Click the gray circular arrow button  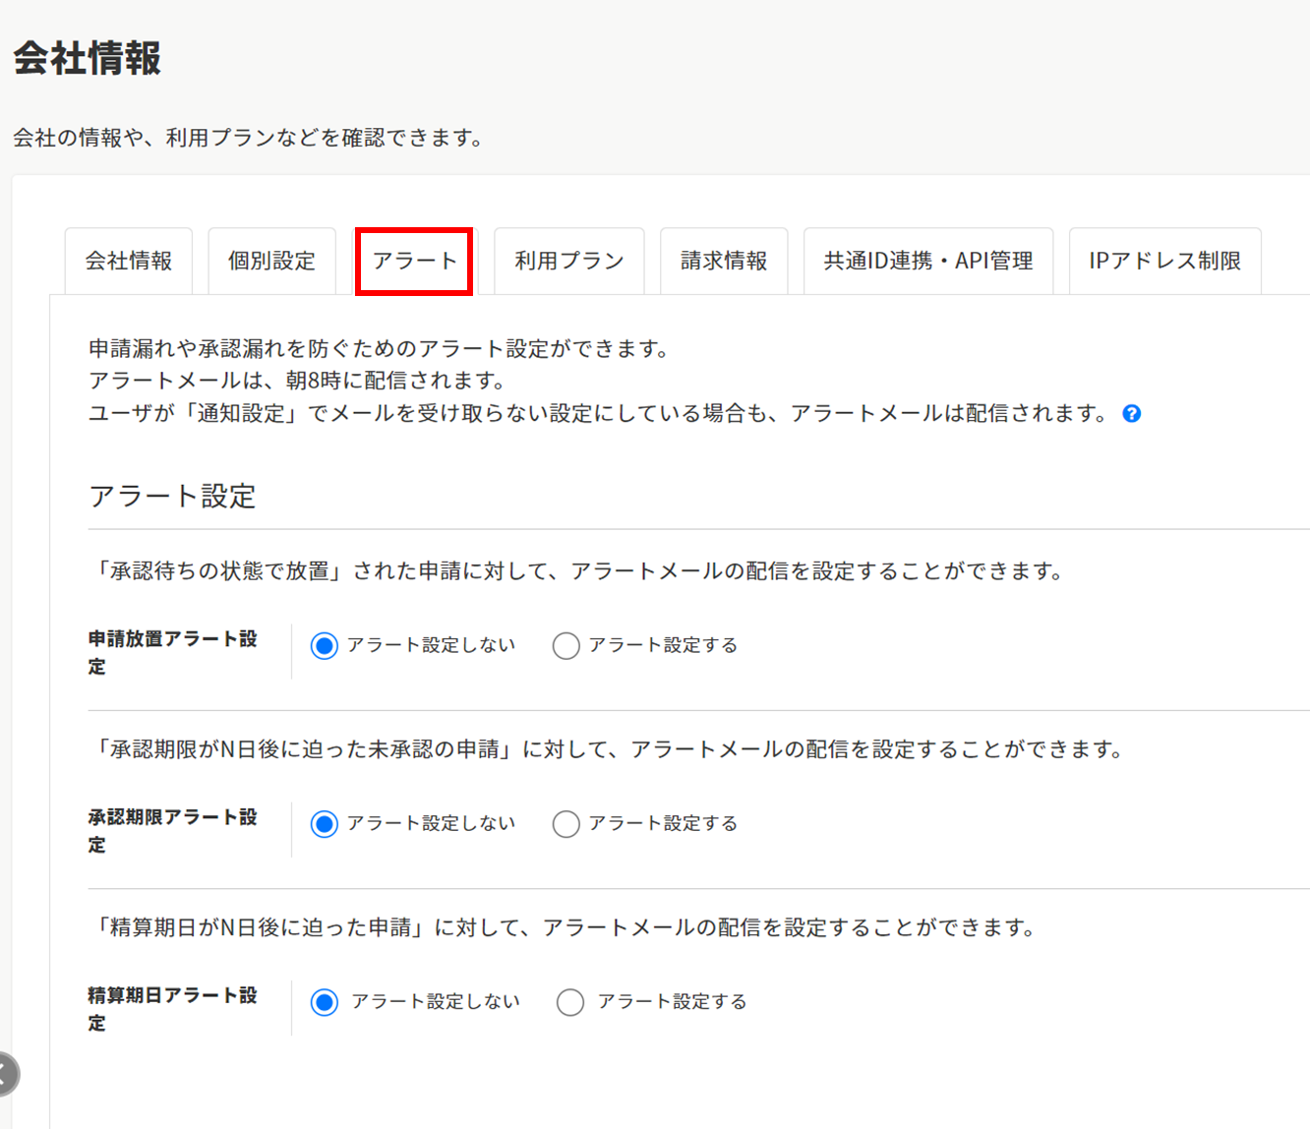[6, 1074]
